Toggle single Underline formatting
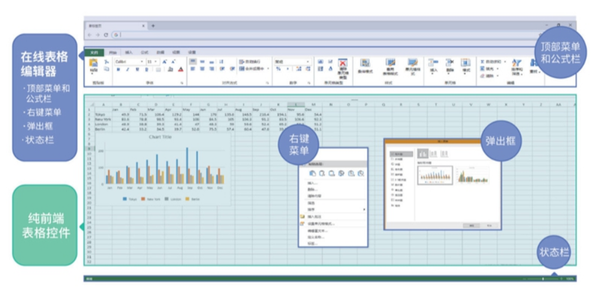 138,69
